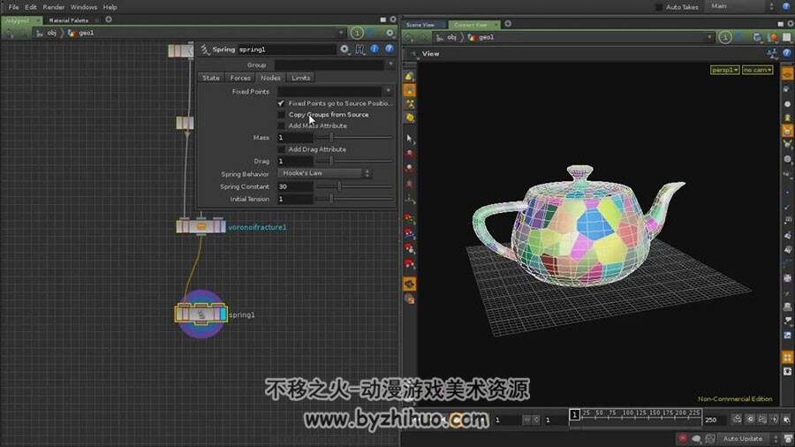Switch to the Material Palette tab
This screenshot has width=795, height=447.
[x=69, y=20]
